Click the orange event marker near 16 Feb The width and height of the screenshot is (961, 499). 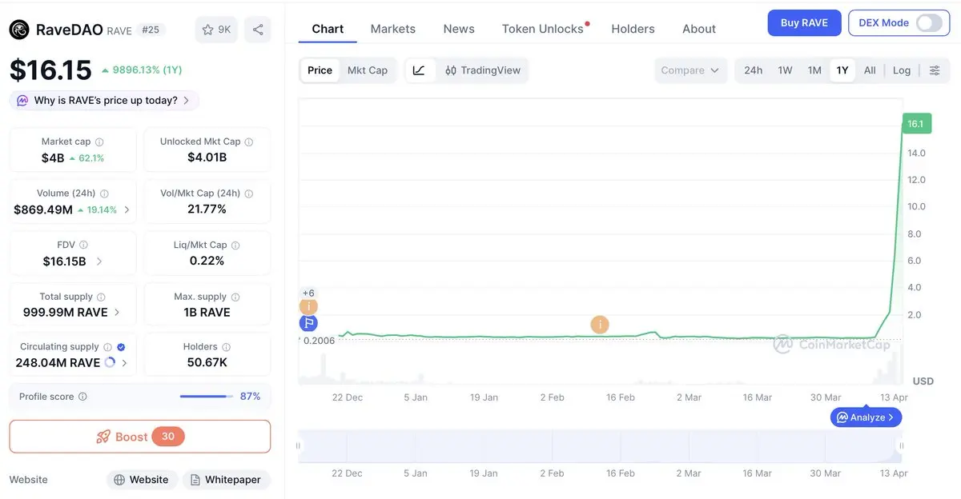(600, 325)
